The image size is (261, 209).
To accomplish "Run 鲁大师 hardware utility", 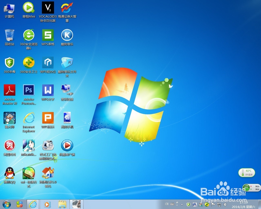I will point(10,119).
